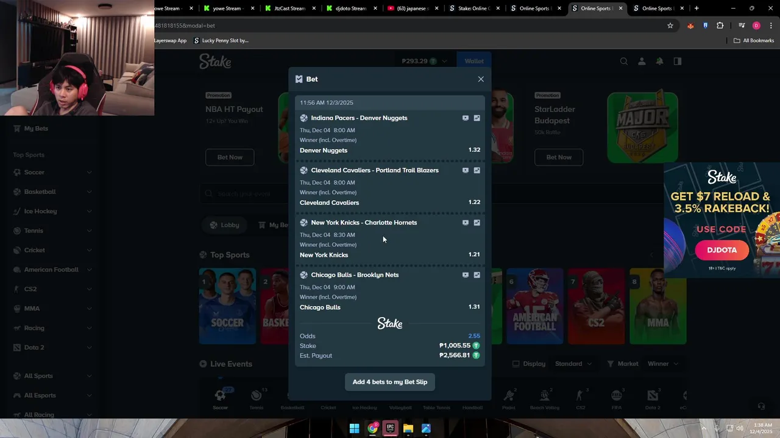The width and height of the screenshot is (780, 438).
Task: Open live stream icon for Indiana Pacers match
Action: pyautogui.click(x=466, y=118)
